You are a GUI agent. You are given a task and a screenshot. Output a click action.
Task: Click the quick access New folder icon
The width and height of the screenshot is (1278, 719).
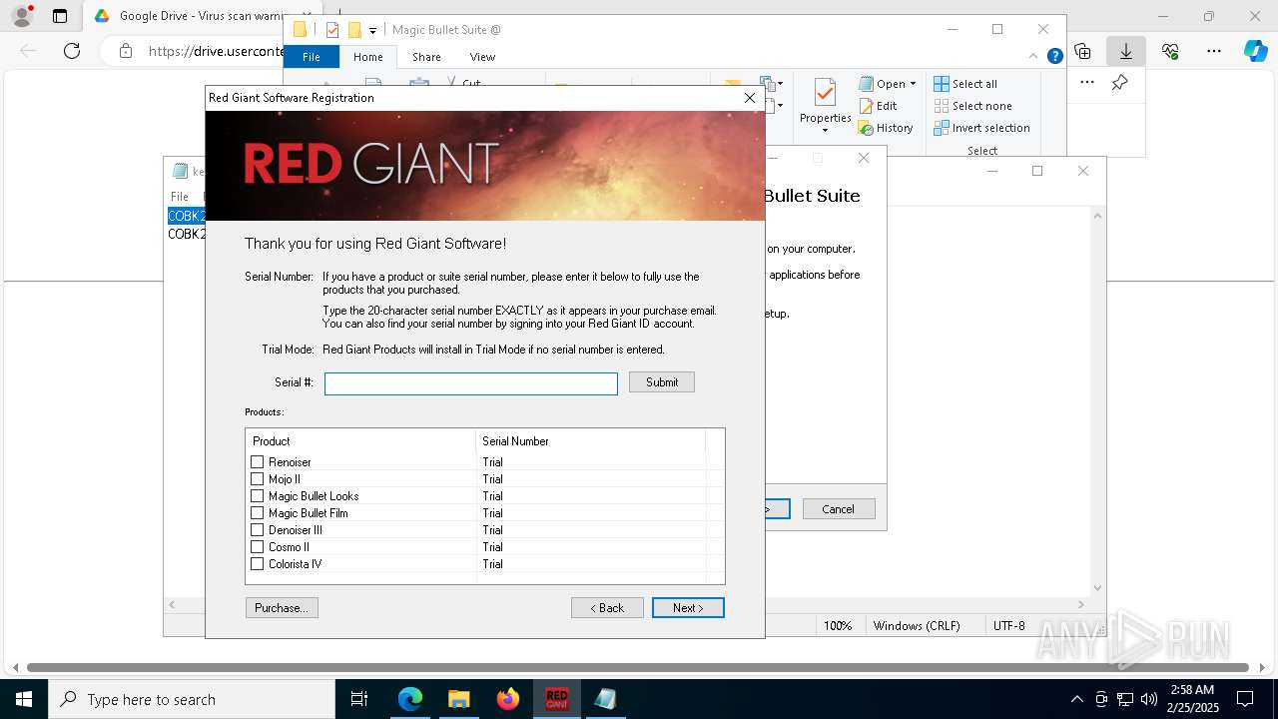(353, 30)
